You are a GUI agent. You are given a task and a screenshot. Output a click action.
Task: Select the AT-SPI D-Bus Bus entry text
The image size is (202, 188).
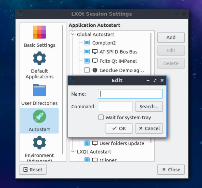point(119,52)
